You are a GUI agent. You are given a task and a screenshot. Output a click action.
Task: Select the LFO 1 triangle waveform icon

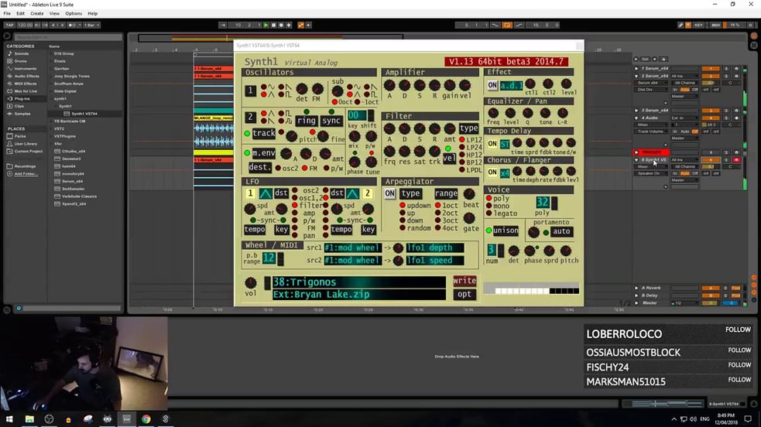click(x=266, y=193)
